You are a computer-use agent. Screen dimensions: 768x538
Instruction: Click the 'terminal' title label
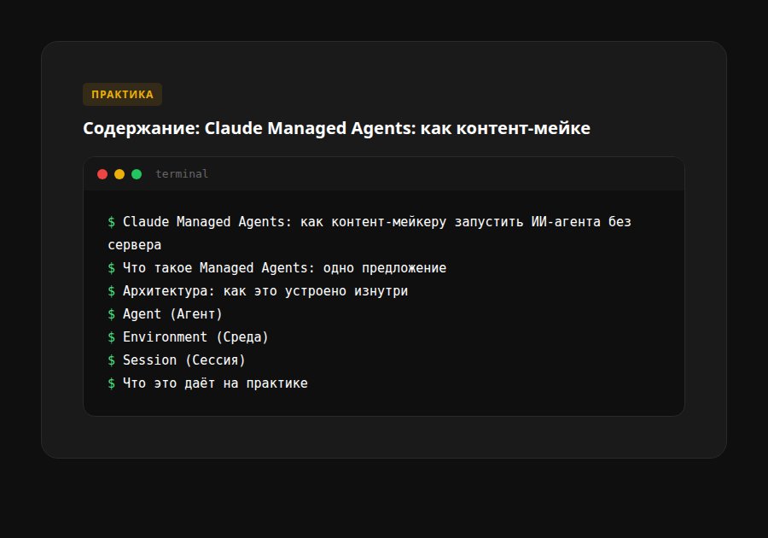coord(180,173)
